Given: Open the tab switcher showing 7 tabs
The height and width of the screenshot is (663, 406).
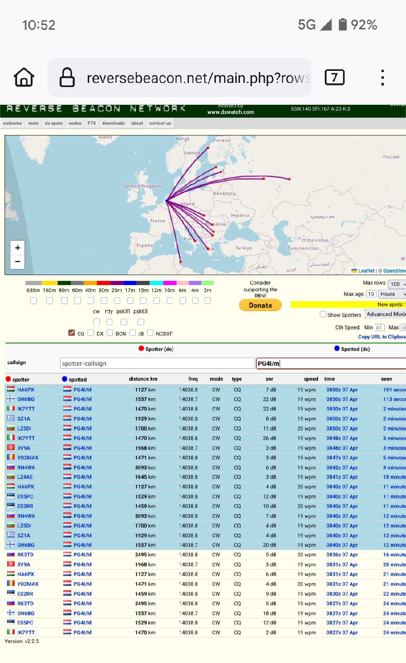Looking at the screenshot, I should click(x=335, y=77).
